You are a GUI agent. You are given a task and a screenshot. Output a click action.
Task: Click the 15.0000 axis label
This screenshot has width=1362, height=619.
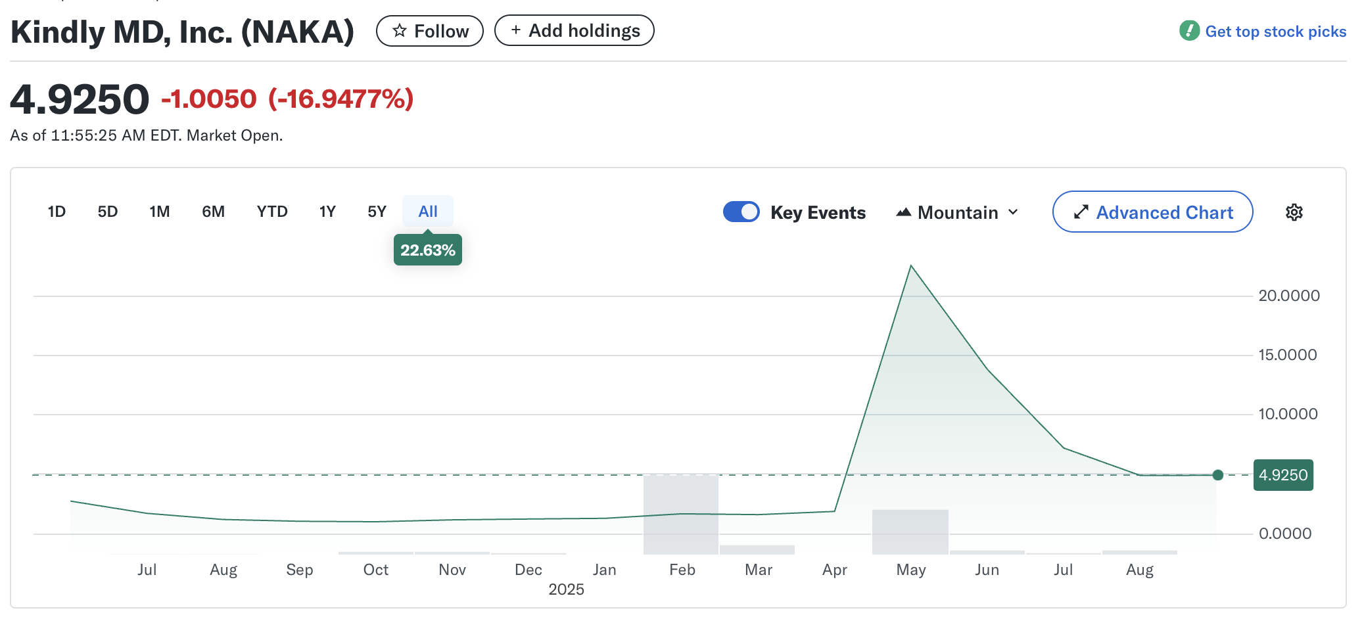pyautogui.click(x=1287, y=355)
